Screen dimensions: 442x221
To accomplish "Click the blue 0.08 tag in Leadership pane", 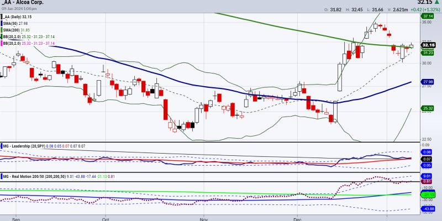I will [x=426, y=152].
